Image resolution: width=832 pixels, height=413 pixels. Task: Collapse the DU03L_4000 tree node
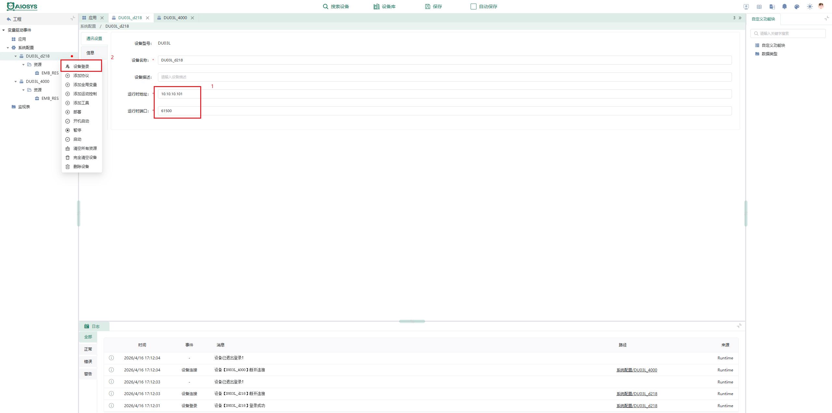point(16,82)
